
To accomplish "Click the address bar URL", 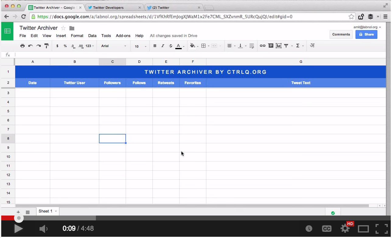I will click(x=165, y=17).
